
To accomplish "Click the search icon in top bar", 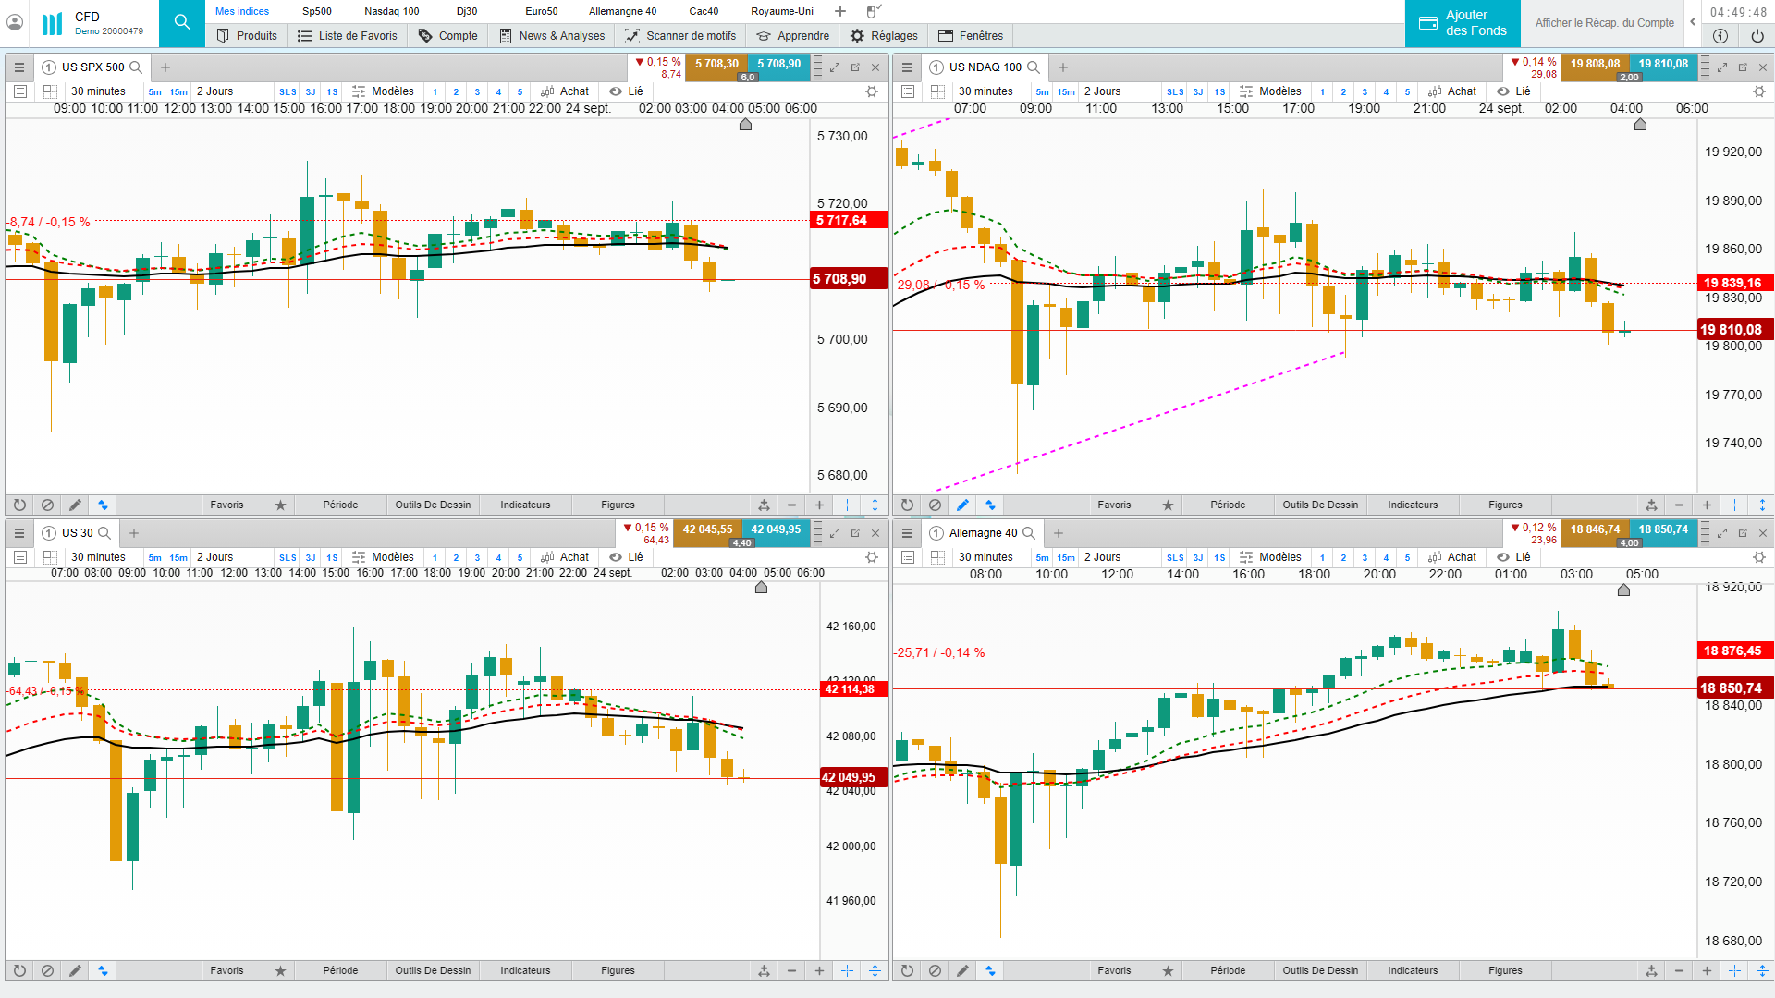I will (x=182, y=22).
